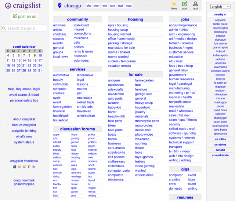Click the craigslist peace sign logo
The height and width of the screenshot is (201, 235).
[x=8, y=6]
